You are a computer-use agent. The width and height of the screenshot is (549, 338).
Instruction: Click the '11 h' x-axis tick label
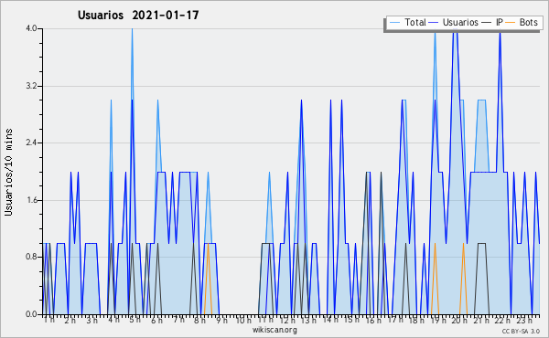tap(265, 320)
